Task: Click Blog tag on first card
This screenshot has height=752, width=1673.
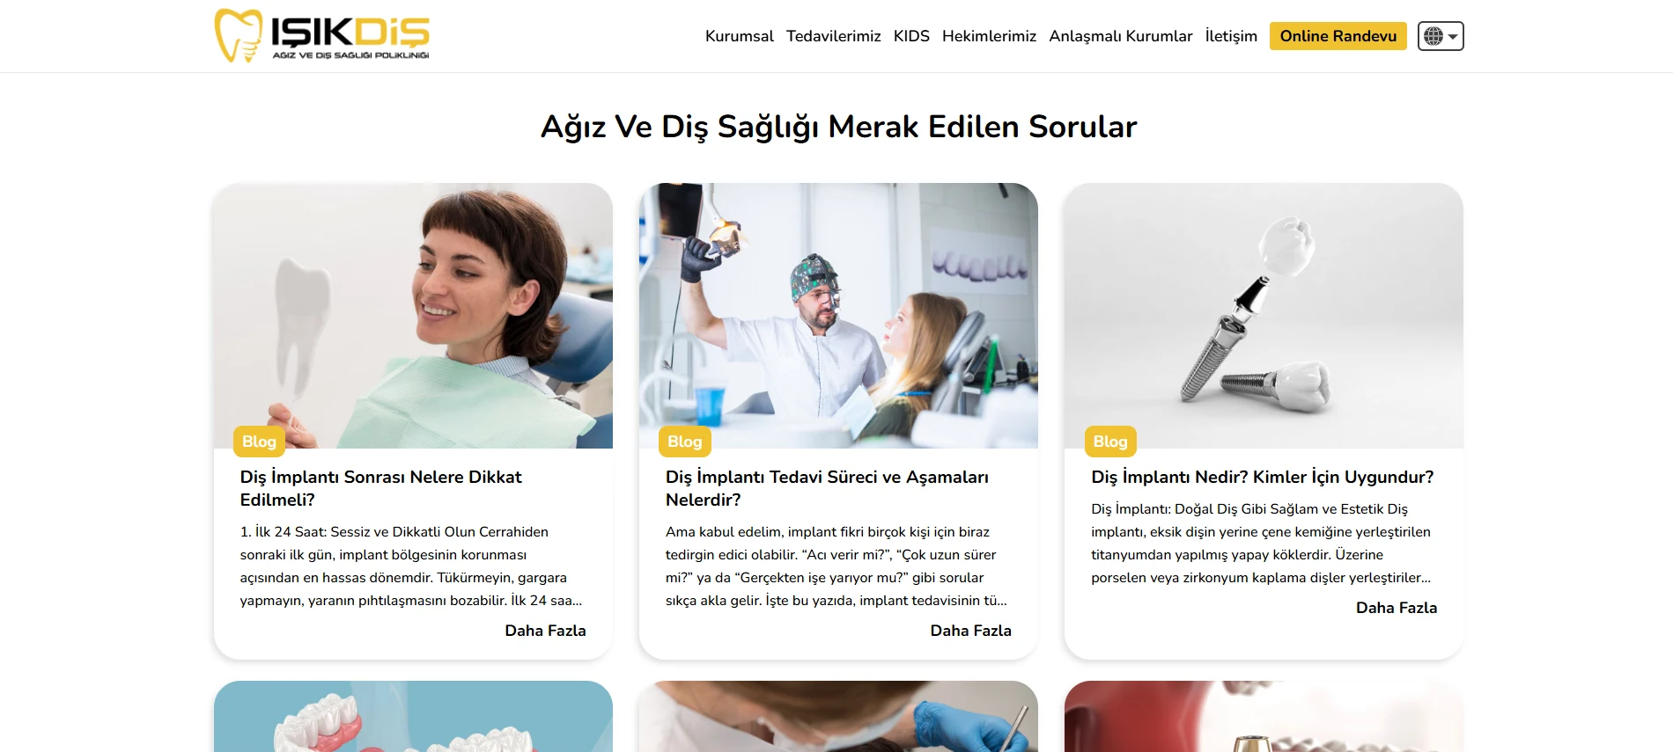Action: pyautogui.click(x=259, y=442)
